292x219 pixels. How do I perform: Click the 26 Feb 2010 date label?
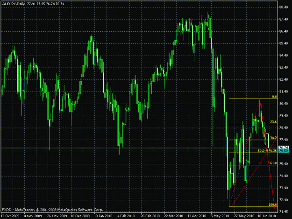coord(150,216)
